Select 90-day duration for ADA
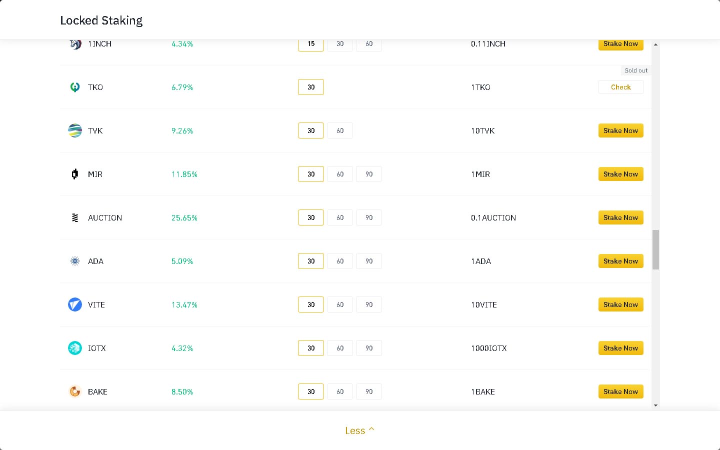 click(369, 261)
